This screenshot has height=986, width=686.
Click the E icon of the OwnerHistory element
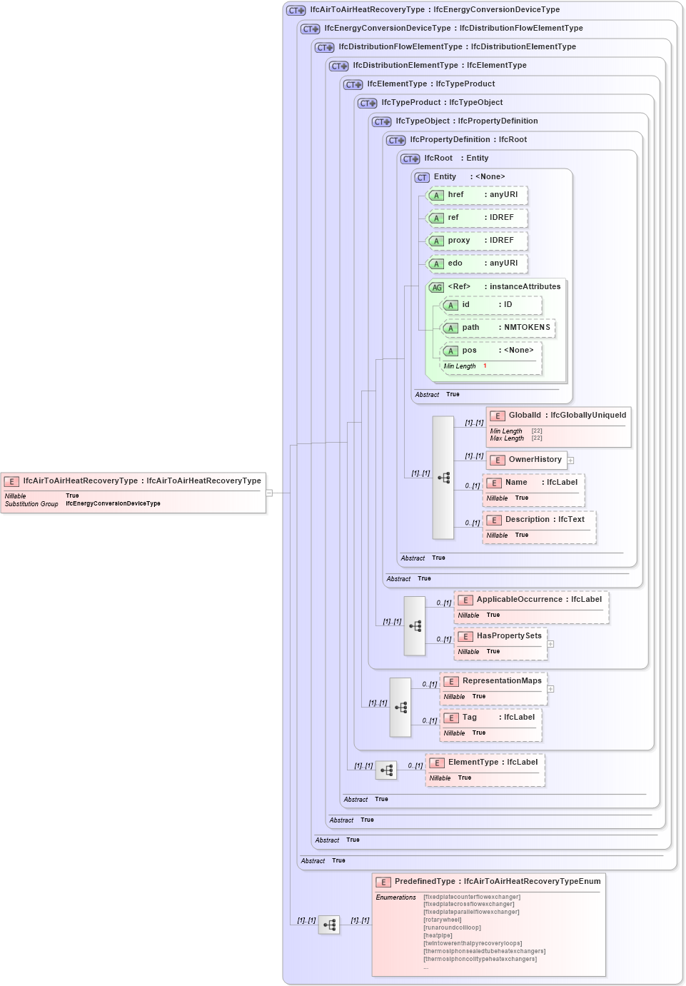[x=498, y=460]
